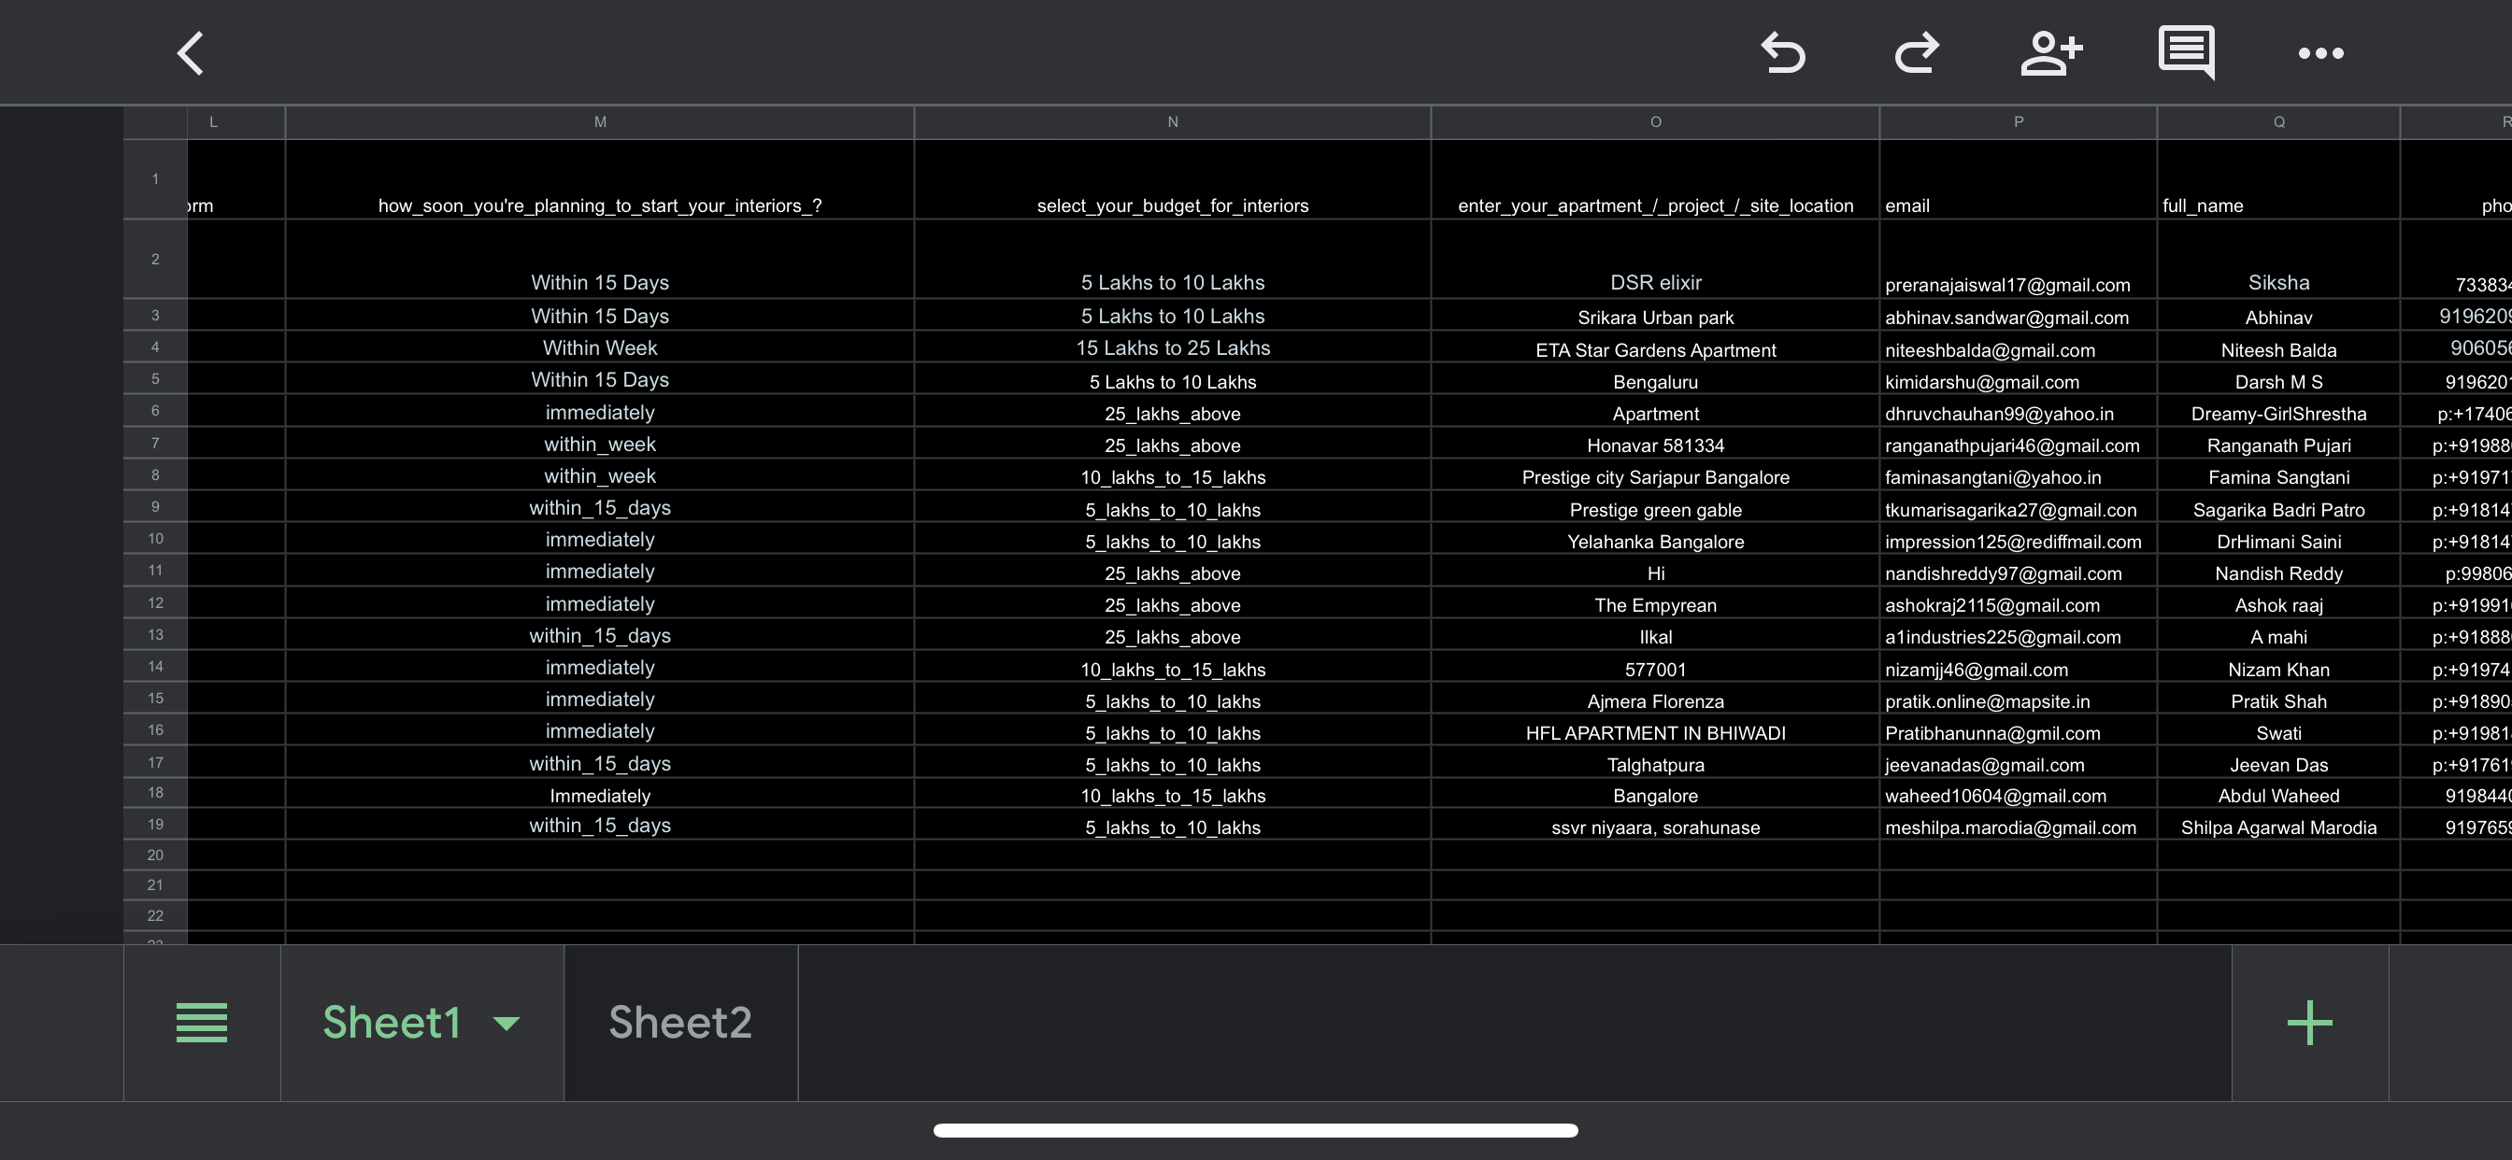Viewport: 2512px width, 1160px height.
Task: Expand the Sheet1 dropdown arrow
Action: [507, 1023]
